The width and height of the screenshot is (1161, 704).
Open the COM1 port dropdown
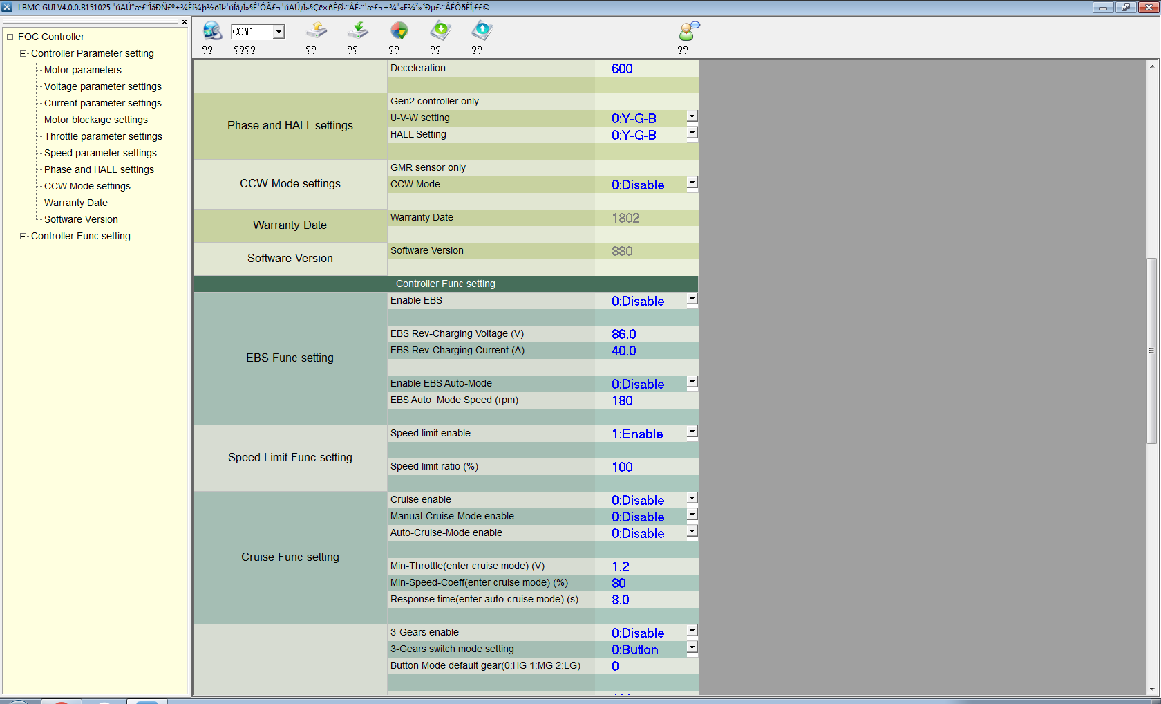coord(279,32)
